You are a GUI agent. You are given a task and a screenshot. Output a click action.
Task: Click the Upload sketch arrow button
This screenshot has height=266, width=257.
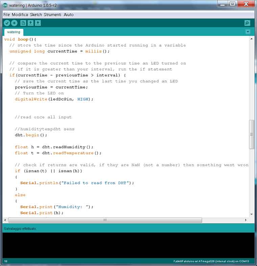[14, 23]
